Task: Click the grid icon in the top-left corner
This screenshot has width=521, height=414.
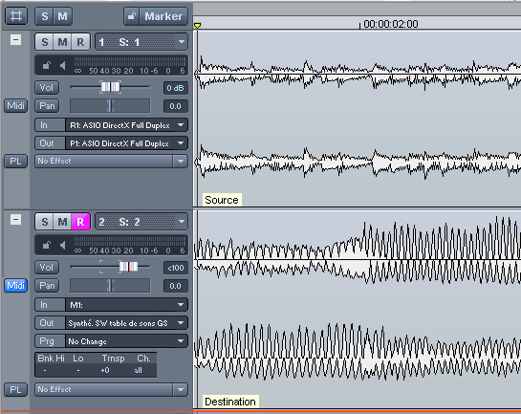Action: pos(16,16)
